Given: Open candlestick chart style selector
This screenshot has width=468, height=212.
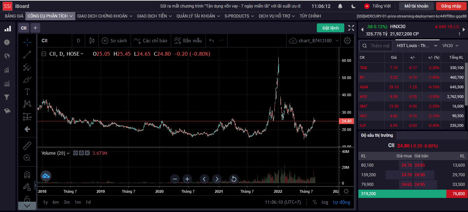Looking at the screenshot, I should 92,41.
